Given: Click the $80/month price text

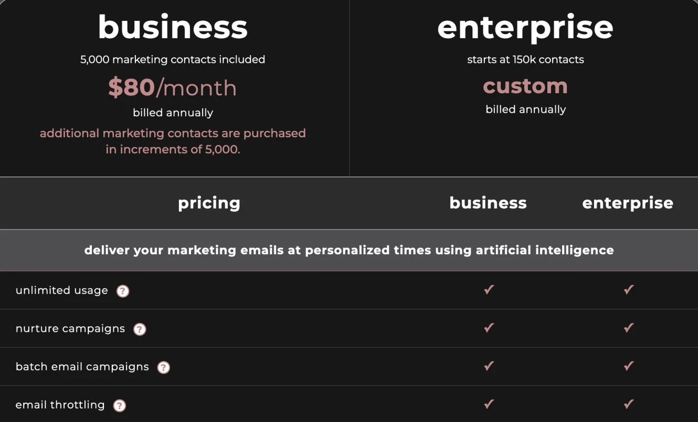Looking at the screenshot, I should 173,88.
